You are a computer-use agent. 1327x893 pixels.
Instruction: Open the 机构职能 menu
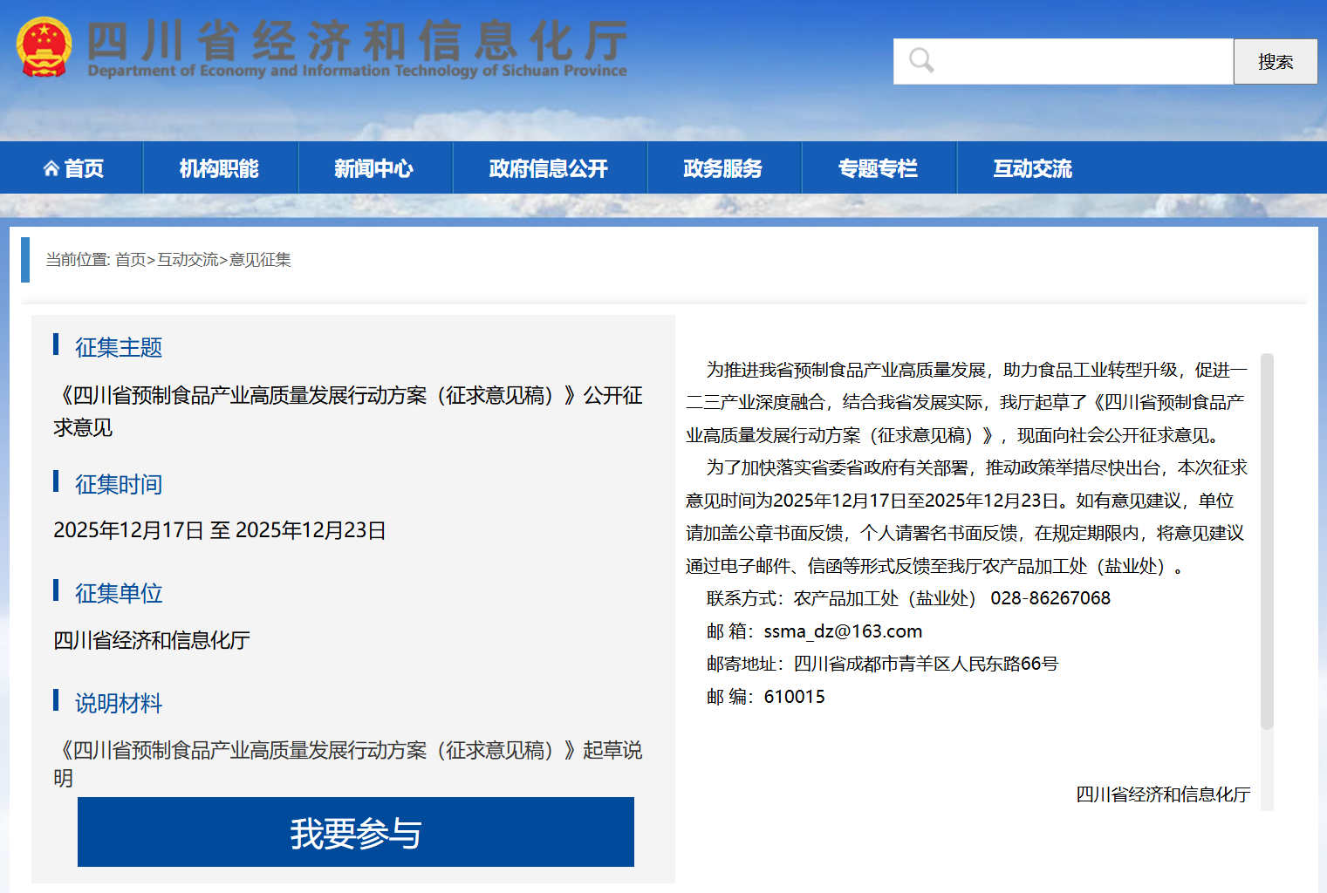click(x=219, y=168)
